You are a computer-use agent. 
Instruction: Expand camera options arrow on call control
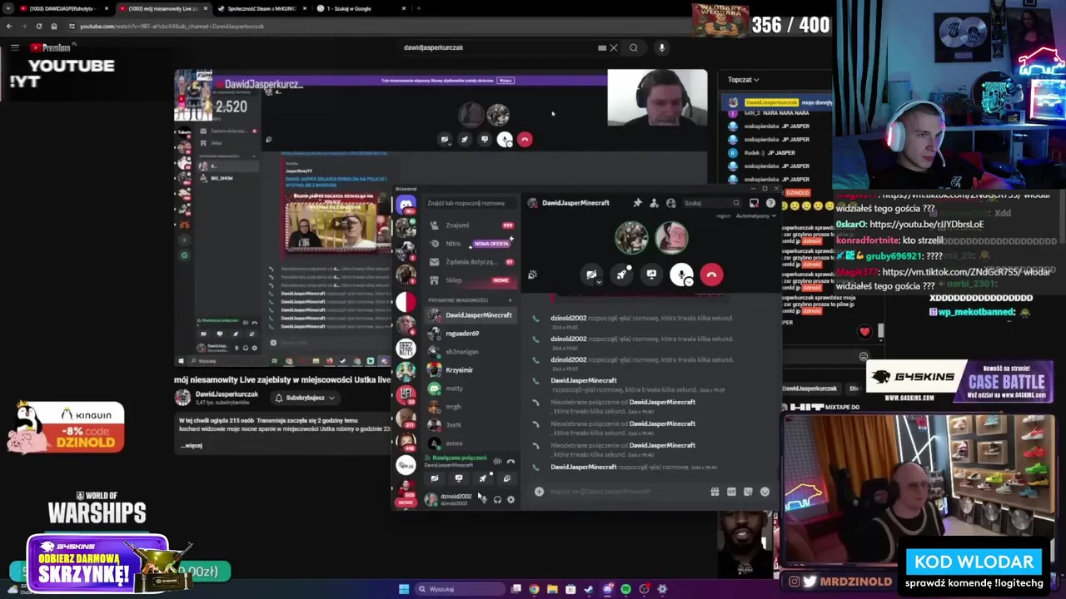pos(599,282)
